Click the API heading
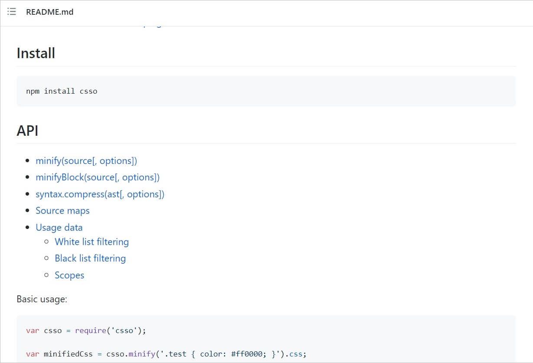Viewport: 533px width, 363px height. pyautogui.click(x=27, y=130)
